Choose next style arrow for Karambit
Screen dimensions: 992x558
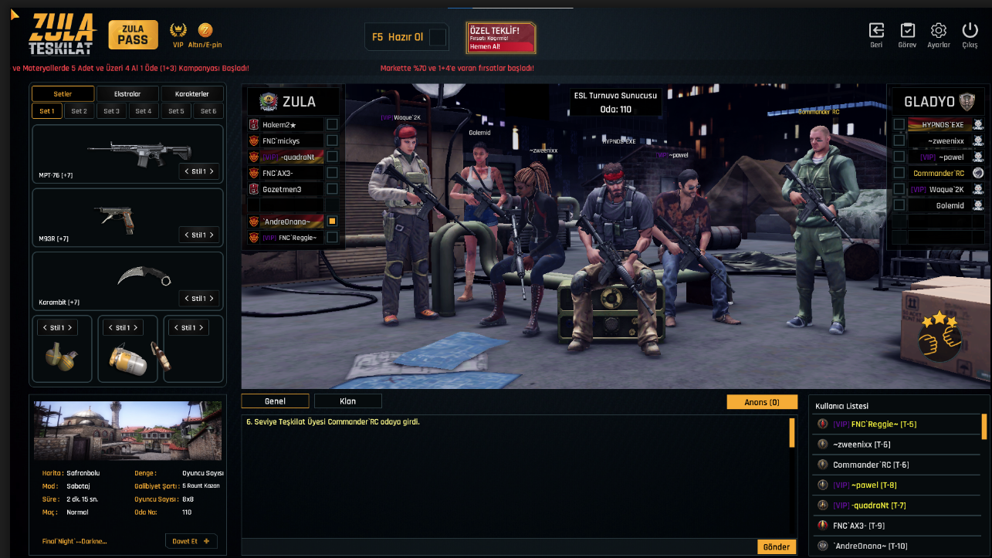coord(212,298)
